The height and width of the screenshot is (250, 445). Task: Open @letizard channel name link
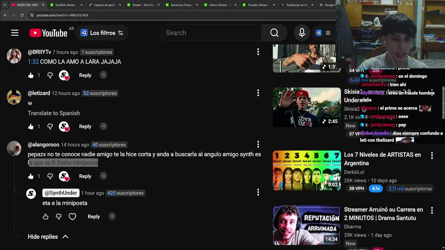click(x=39, y=93)
